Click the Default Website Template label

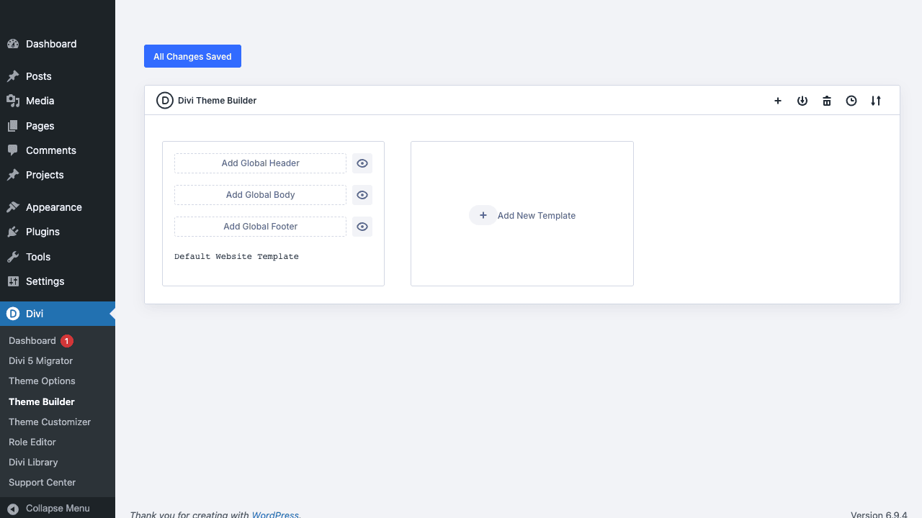point(236,257)
